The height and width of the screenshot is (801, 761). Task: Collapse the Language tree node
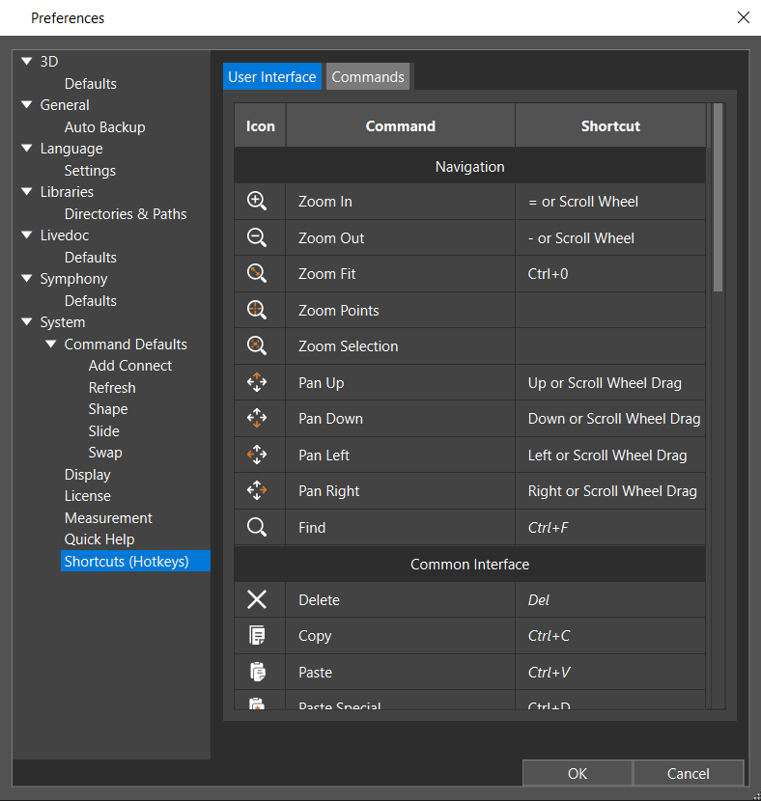coord(27,149)
